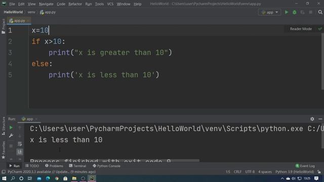Open the Structure tool window sidebar
Image resolution: width=324 pixels, height=182 pixels.
click(4, 126)
